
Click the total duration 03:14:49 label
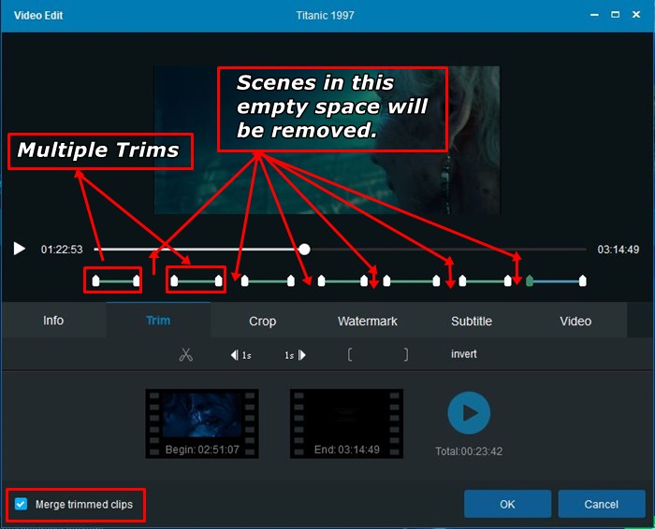618,250
